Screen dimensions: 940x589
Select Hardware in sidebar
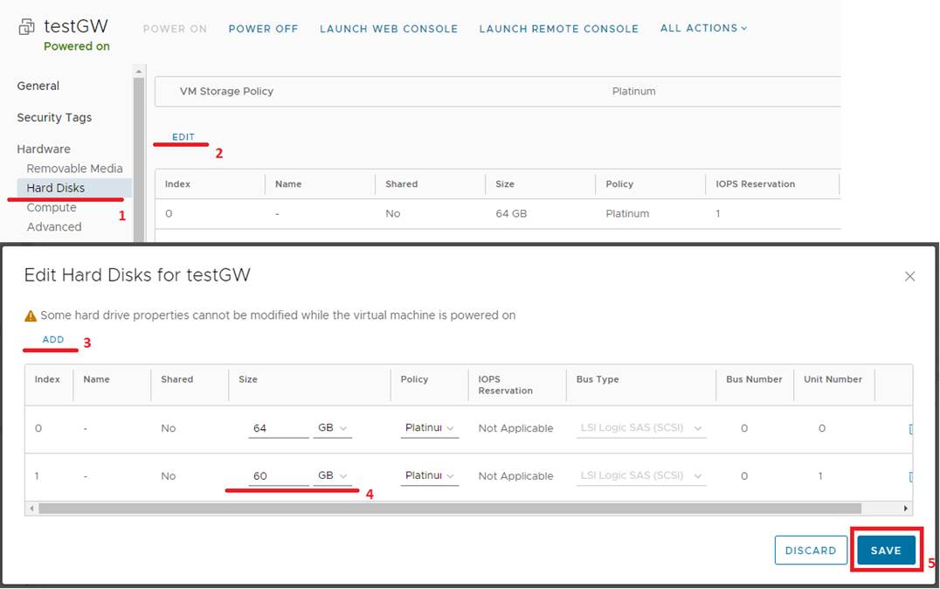click(43, 149)
